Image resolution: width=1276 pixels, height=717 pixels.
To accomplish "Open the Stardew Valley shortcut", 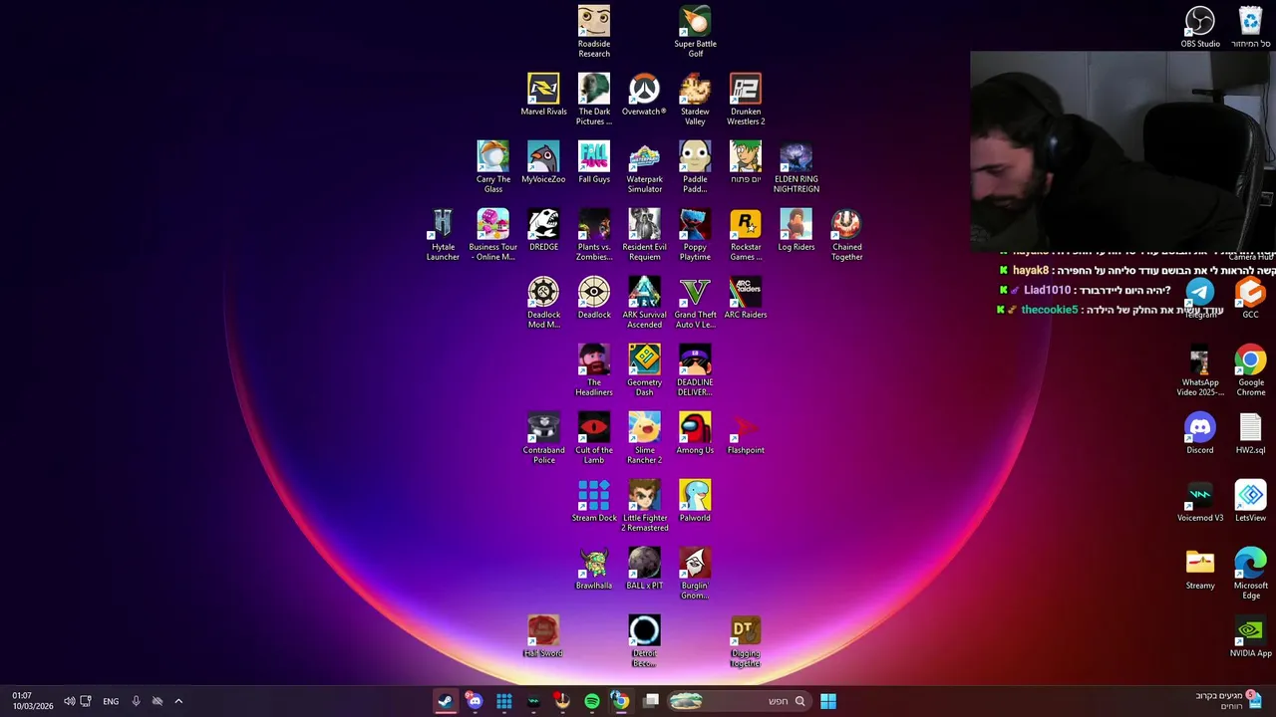I will (695, 99).
